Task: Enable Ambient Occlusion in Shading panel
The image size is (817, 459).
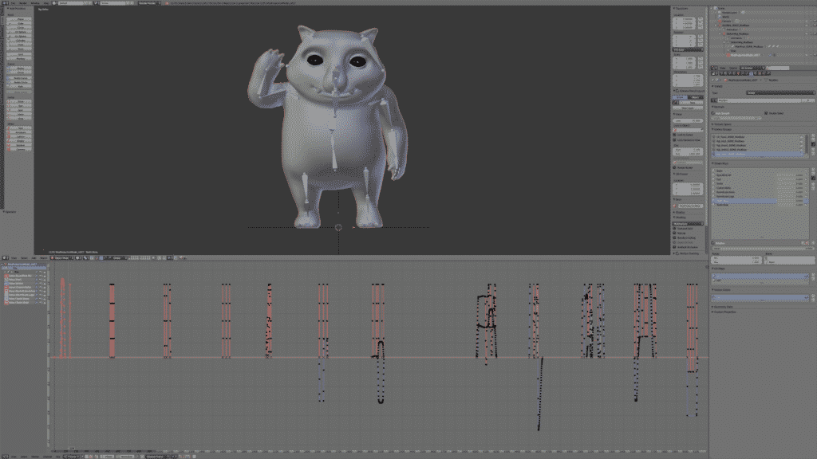Action: 674,247
